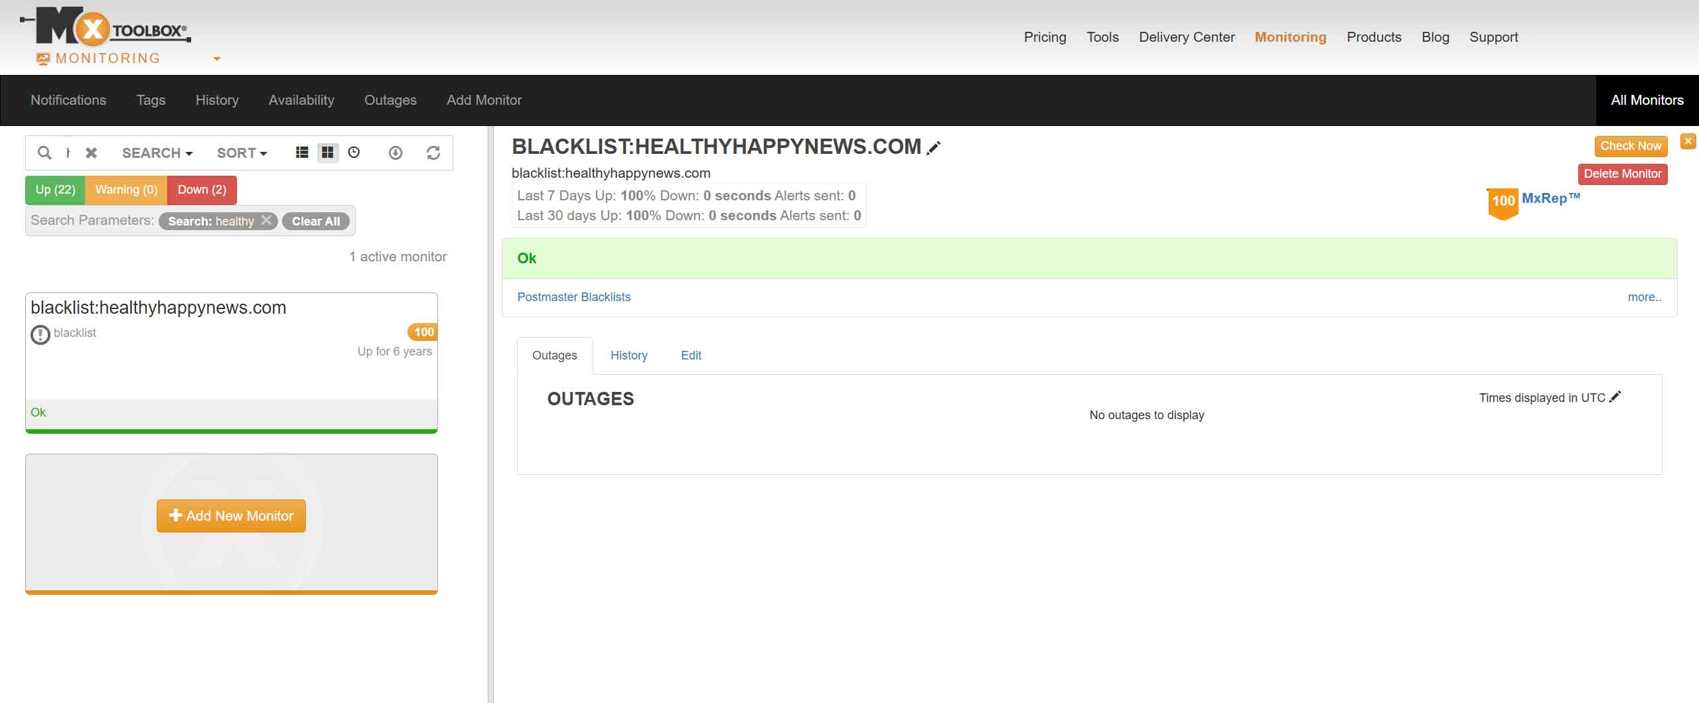The height and width of the screenshot is (703, 1699).
Task: Click the 100 score badge on monitor card
Action: pyautogui.click(x=423, y=332)
